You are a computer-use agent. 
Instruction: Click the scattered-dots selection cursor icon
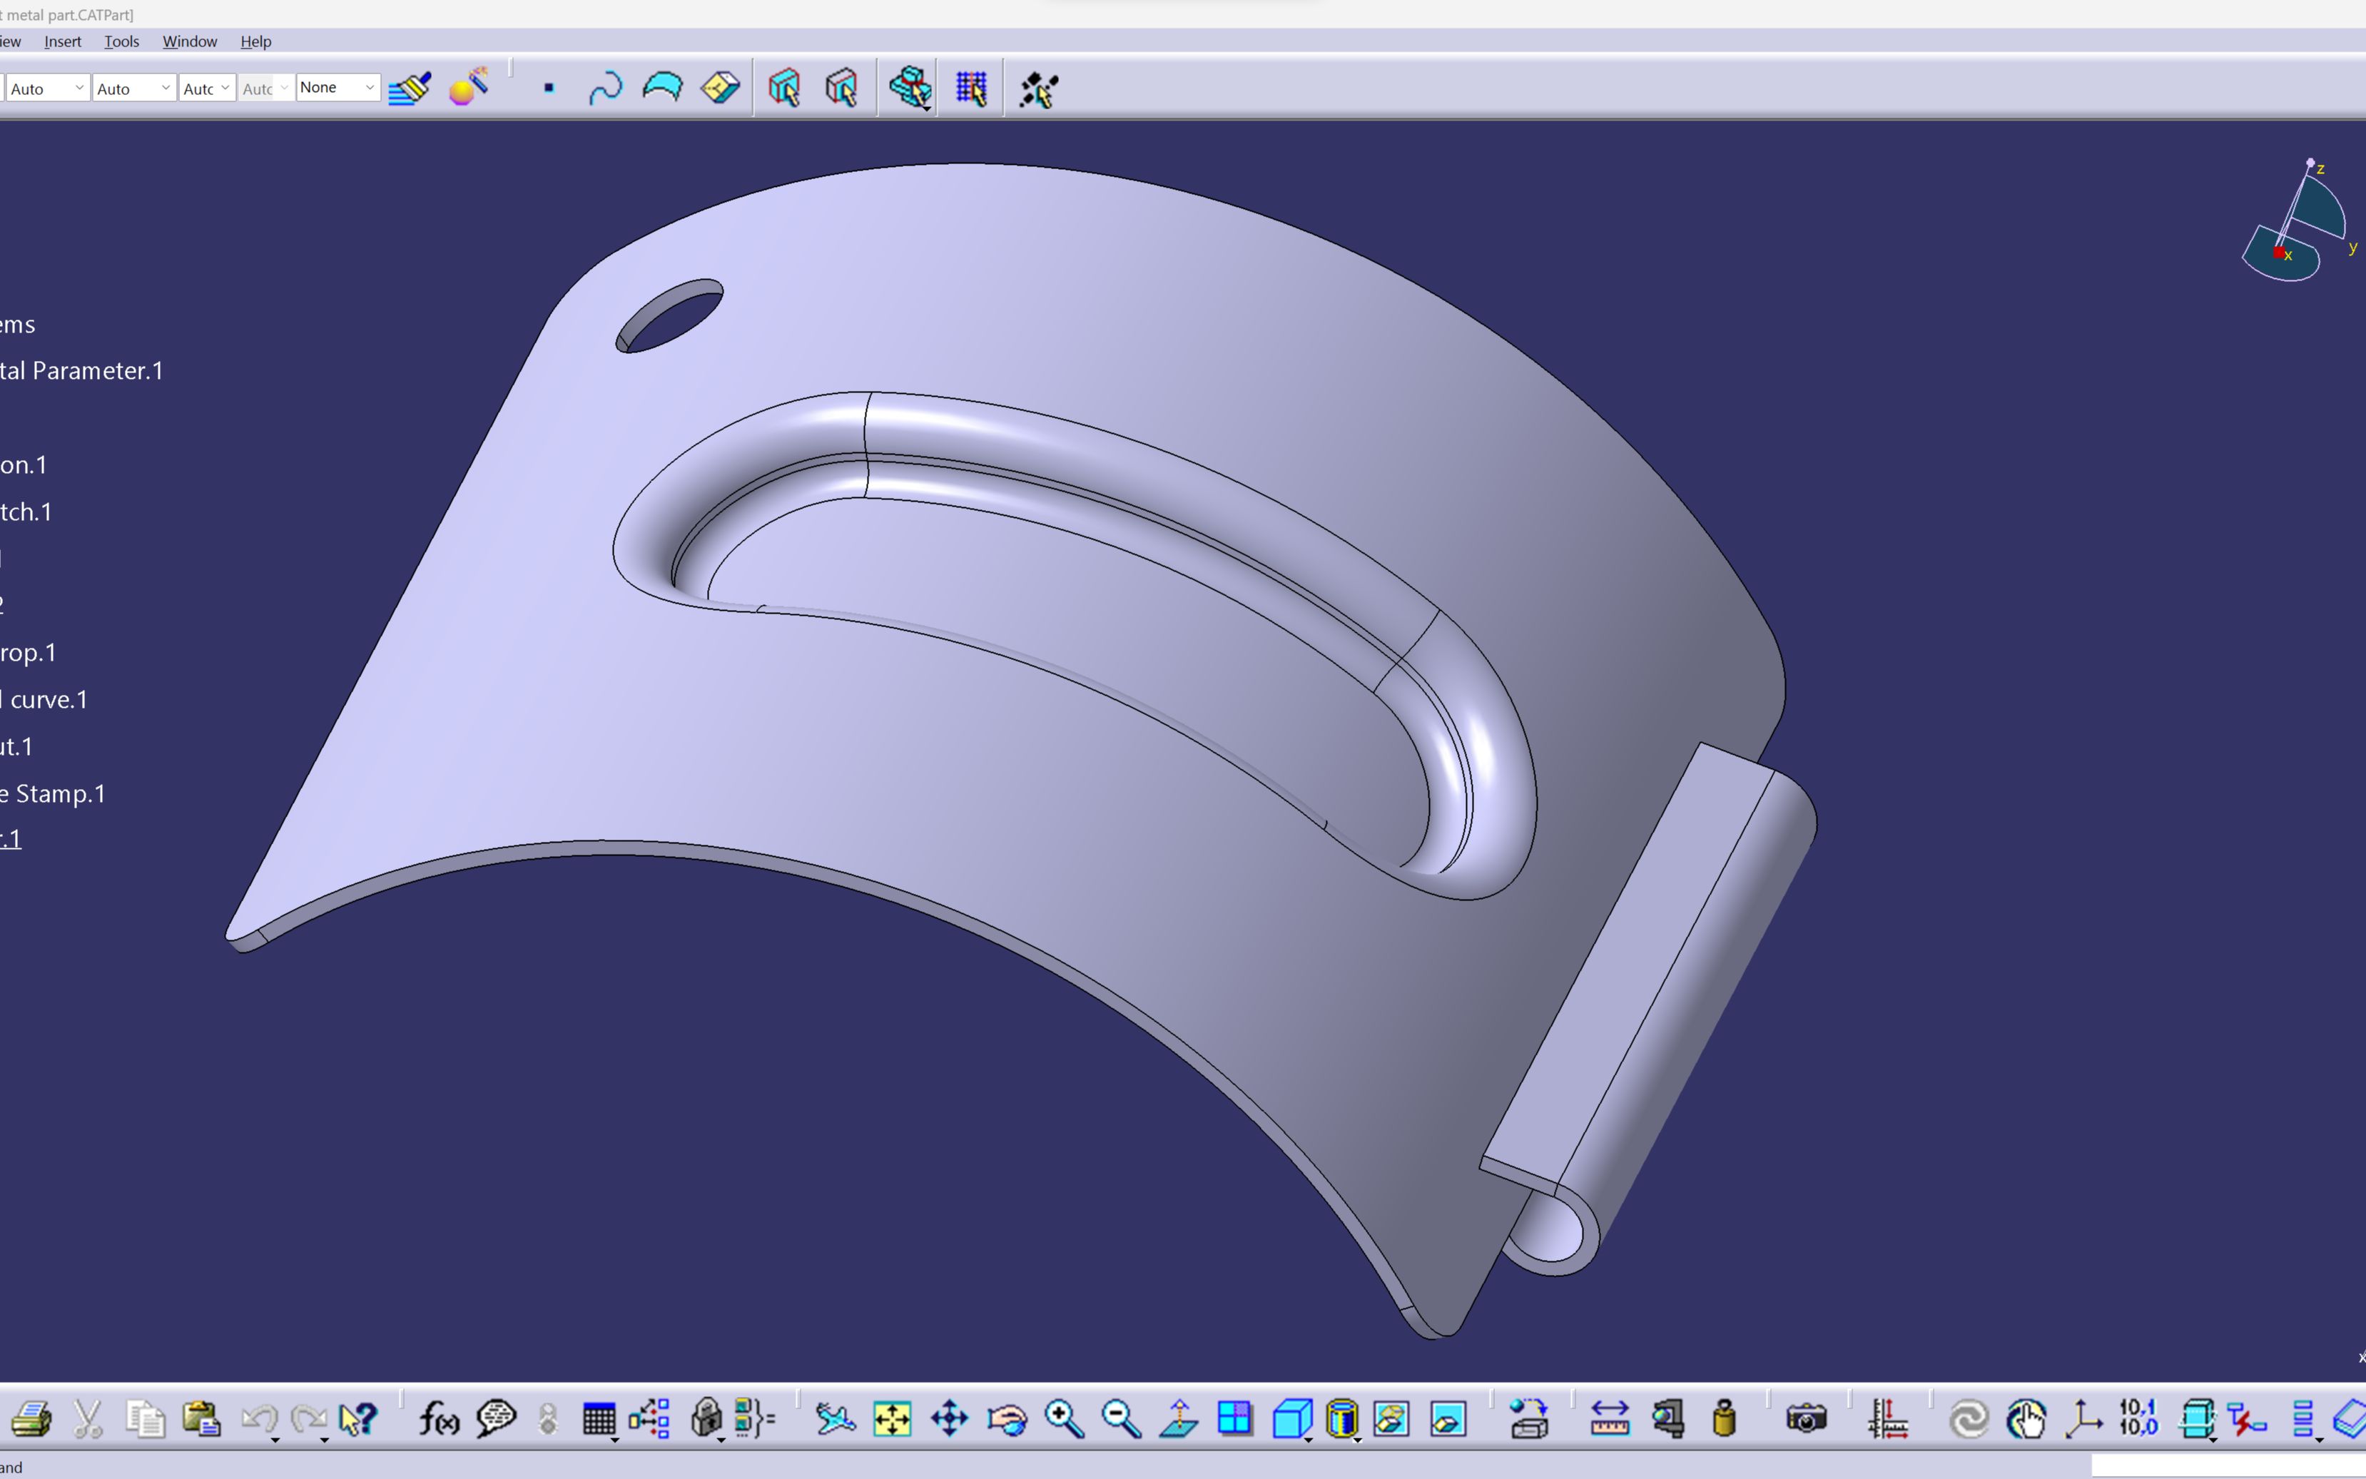point(1037,89)
